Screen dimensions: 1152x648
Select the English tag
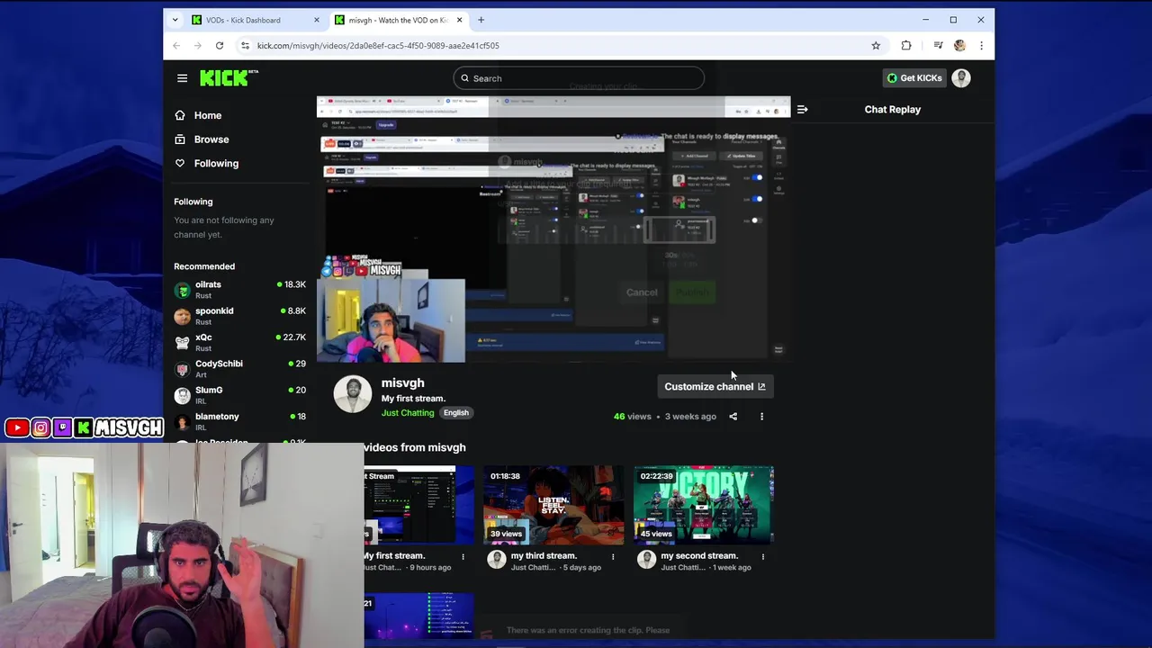point(456,413)
